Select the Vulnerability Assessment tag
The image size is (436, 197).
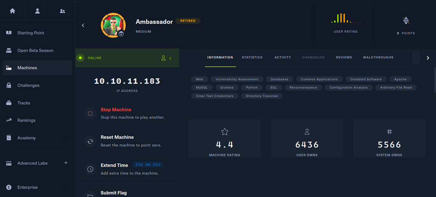click(x=237, y=79)
